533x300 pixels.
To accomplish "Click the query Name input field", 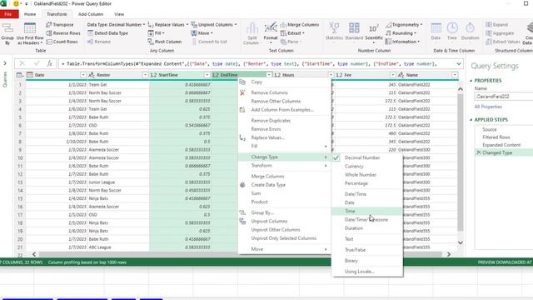I will (503, 97).
